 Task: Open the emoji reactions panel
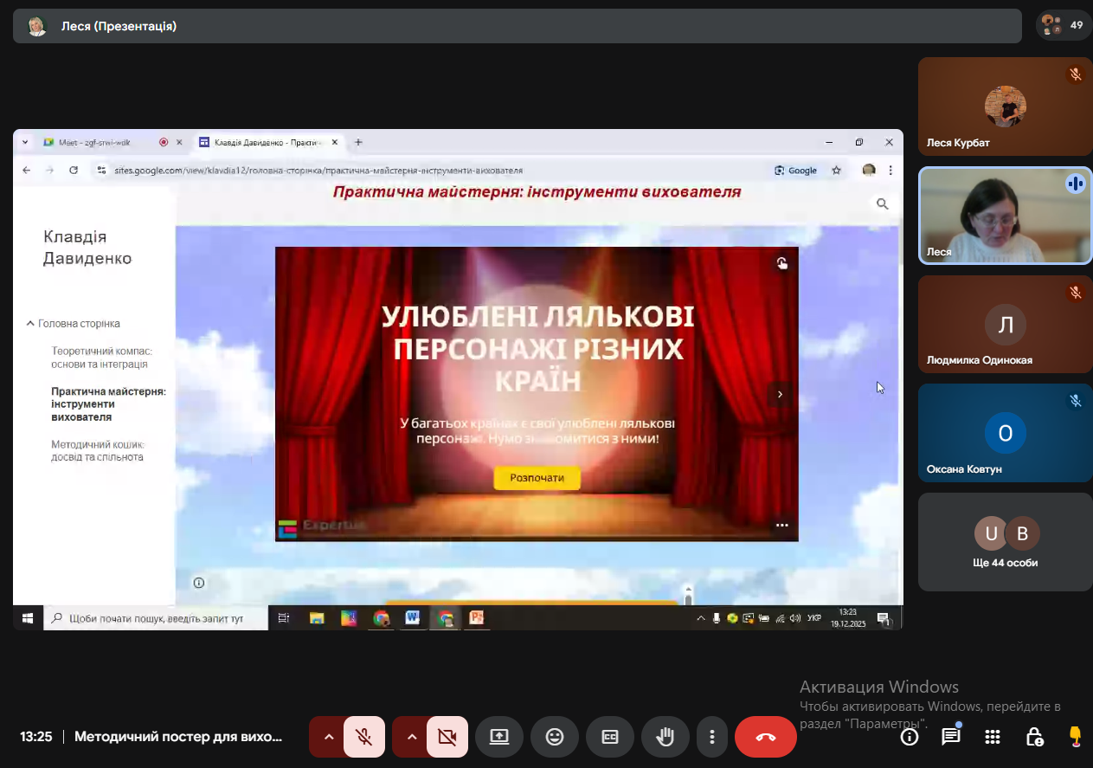click(555, 737)
